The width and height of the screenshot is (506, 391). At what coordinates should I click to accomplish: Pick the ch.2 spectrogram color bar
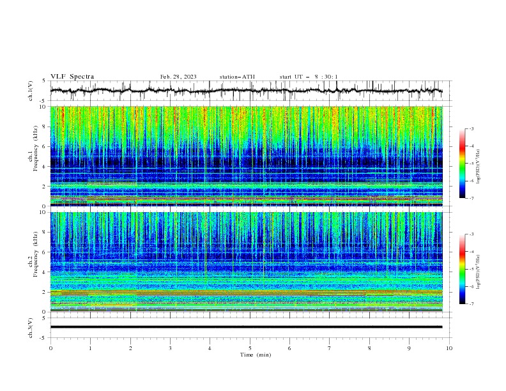tap(462, 269)
